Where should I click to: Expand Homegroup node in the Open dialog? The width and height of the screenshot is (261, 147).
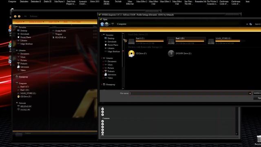(102, 85)
